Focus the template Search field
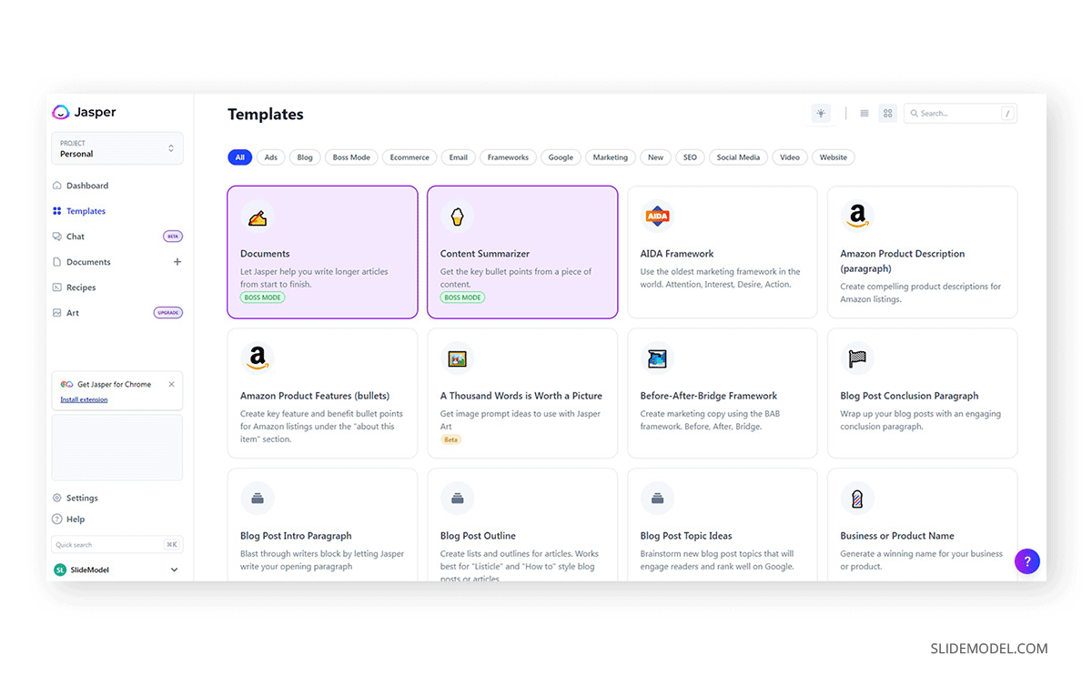1092x676 pixels. 960,114
